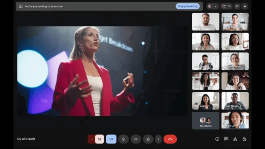The image size is (265, 149).
Task: Click the Stop presenting button
Action: [x=188, y=6]
